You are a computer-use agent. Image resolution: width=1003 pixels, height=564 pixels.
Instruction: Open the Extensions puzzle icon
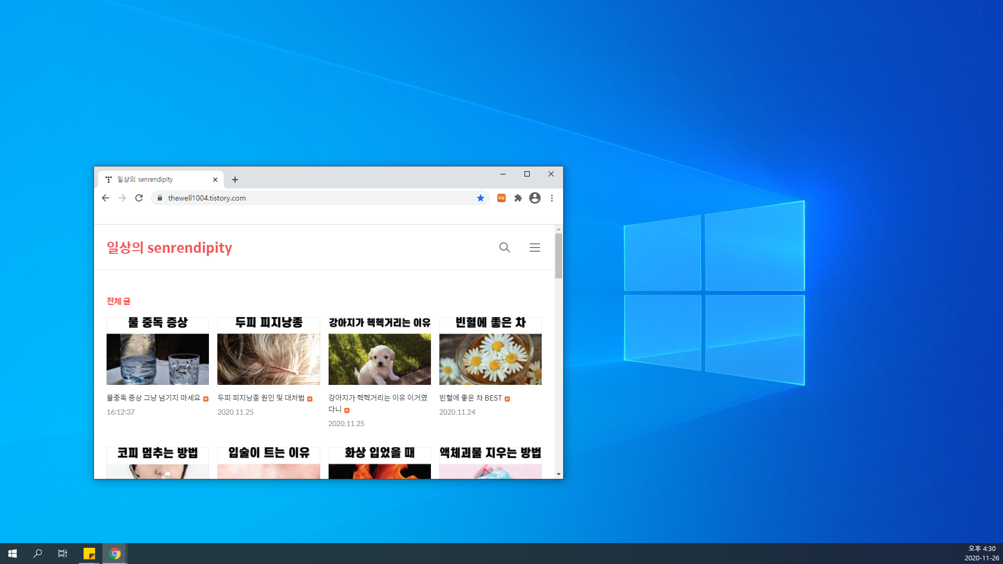518,198
